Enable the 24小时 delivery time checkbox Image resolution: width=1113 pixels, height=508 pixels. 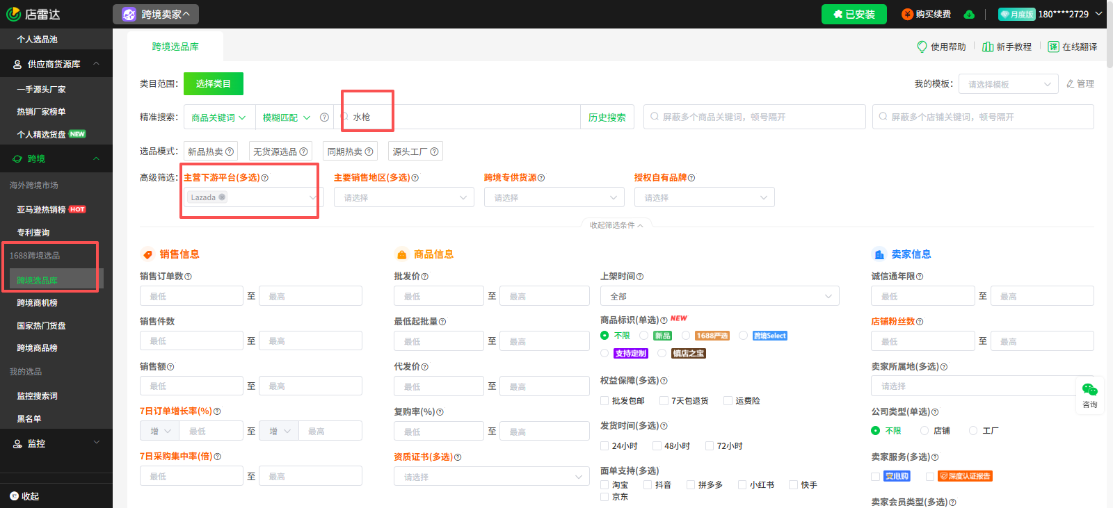(604, 446)
